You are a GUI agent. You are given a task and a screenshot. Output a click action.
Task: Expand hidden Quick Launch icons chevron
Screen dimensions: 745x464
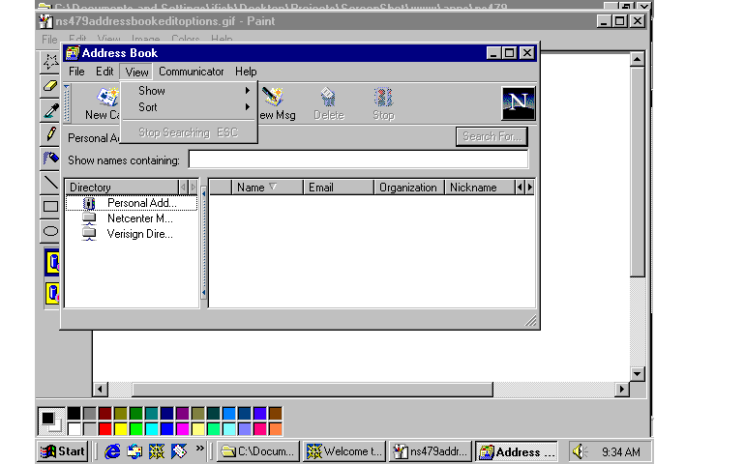point(199,448)
